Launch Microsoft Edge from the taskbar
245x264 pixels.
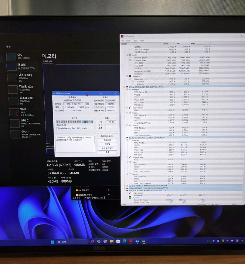point(124,241)
